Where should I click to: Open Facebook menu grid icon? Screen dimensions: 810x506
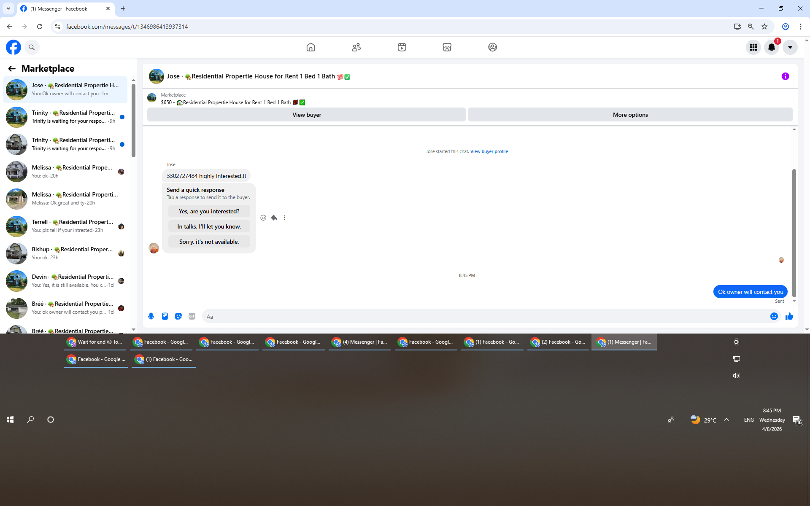[x=753, y=47]
